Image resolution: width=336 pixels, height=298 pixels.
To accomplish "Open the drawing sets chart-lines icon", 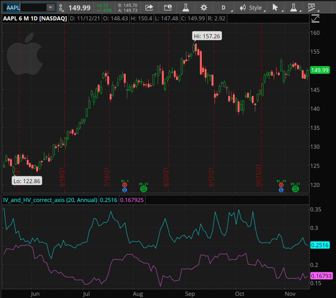I will [312, 8].
